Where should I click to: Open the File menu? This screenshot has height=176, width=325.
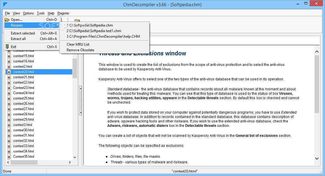[7, 13]
